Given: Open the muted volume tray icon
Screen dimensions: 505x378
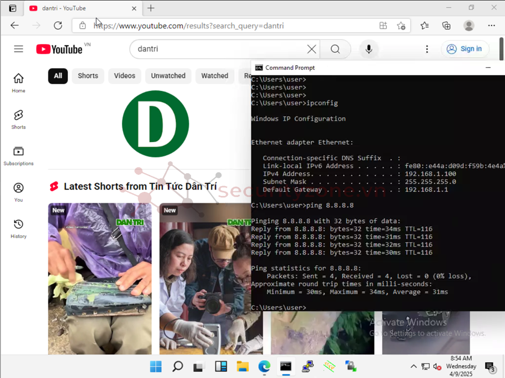Looking at the screenshot, I should click(437, 367).
